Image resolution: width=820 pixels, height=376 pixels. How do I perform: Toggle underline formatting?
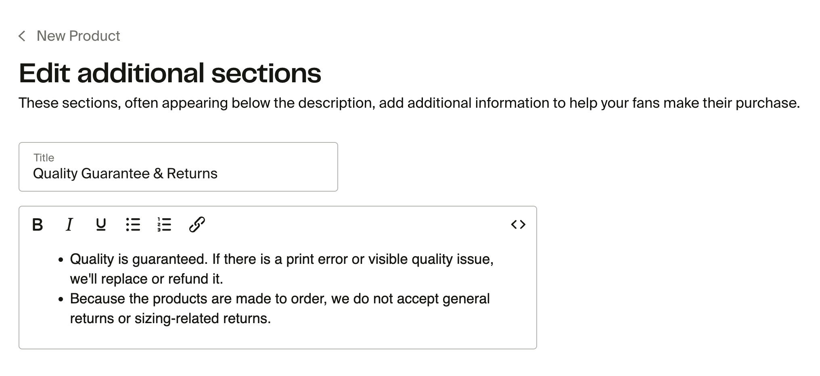click(101, 225)
